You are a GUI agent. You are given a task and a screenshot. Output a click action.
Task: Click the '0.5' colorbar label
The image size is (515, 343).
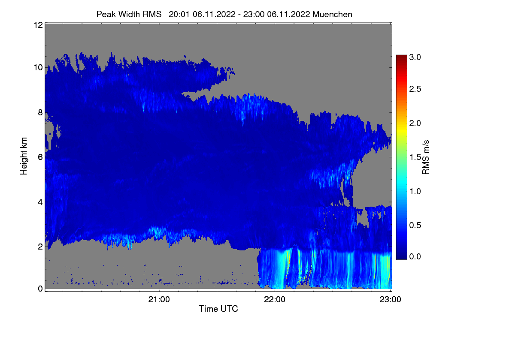click(x=415, y=226)
